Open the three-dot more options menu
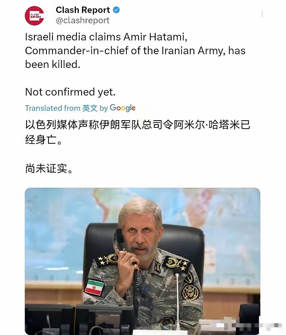 tap(262, 14)
